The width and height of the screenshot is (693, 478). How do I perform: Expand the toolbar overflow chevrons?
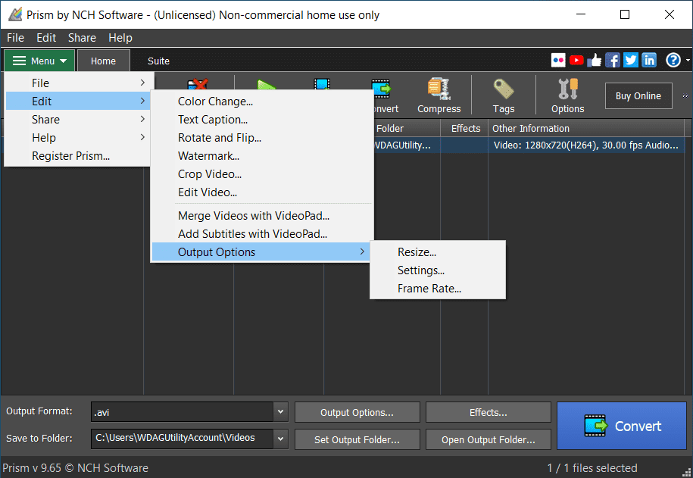(x=685, y=96)
